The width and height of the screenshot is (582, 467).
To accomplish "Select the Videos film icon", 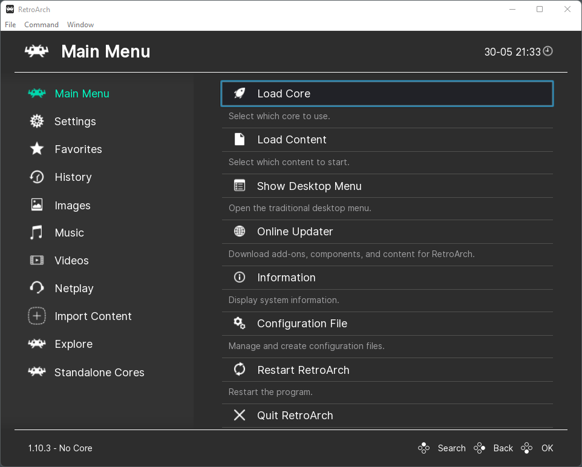I will click(x=37, y=260).
